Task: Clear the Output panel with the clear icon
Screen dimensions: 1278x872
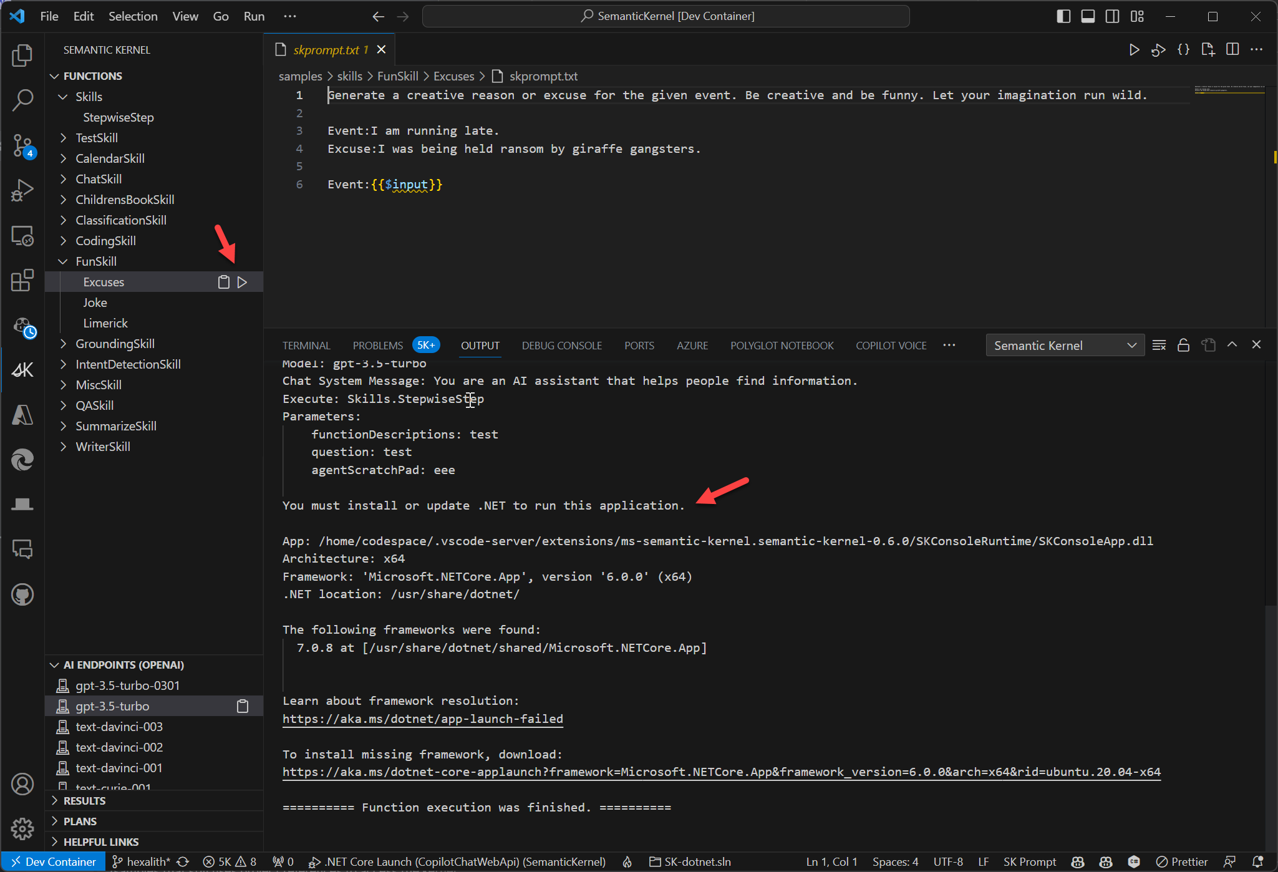Action: (1159, 345)
